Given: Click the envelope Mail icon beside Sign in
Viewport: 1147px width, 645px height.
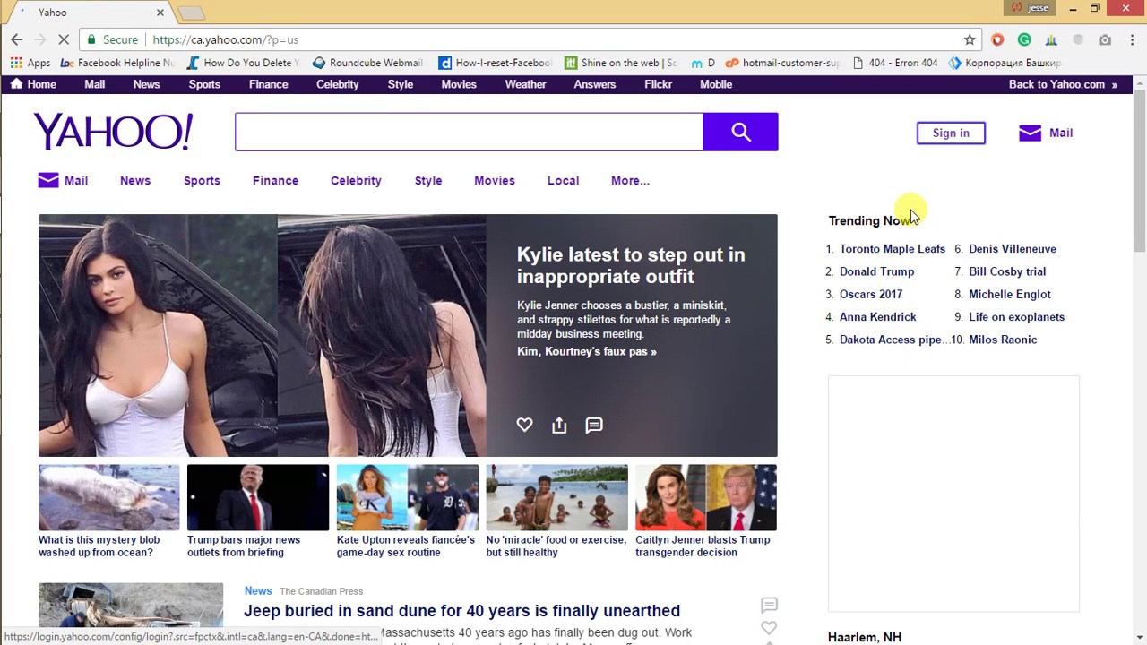Looking at the screenshot, I should pyautogui.click(x=1030, y=133).
